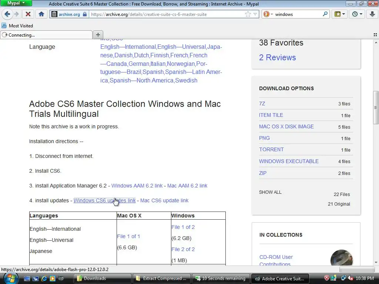This screenshot has width=379, height=284.
Task: Click the page vertical scrollbar thumb
Action: click(375, 108)
